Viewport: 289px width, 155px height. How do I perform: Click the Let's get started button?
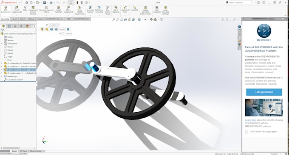point(264,92)
